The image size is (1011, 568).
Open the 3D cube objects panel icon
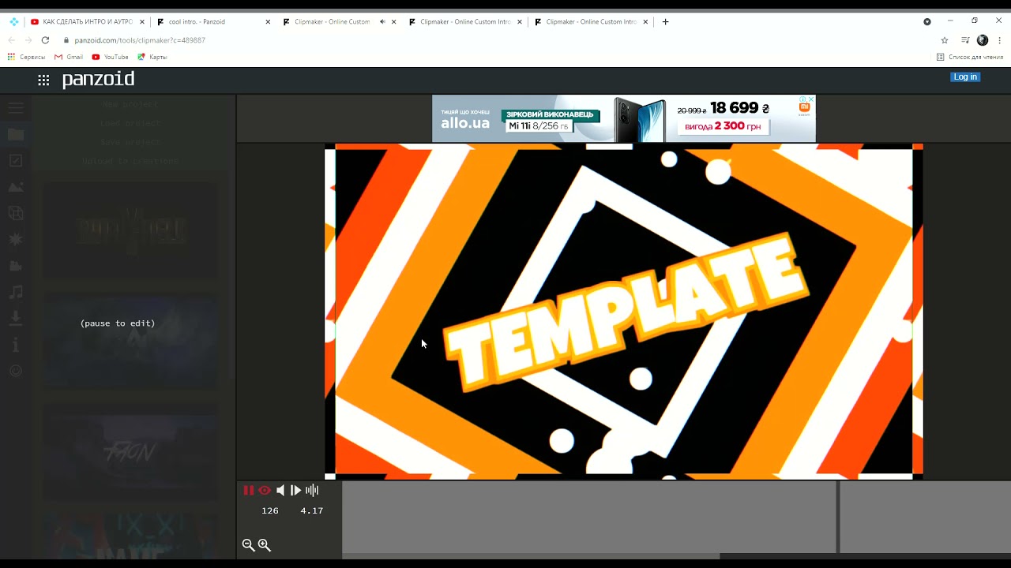tap(16, 213)
